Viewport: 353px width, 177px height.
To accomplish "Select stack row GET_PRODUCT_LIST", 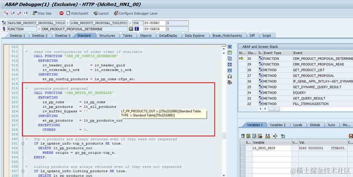I will 296,70.
